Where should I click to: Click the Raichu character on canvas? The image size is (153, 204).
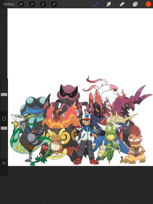[x=56, y=143]
